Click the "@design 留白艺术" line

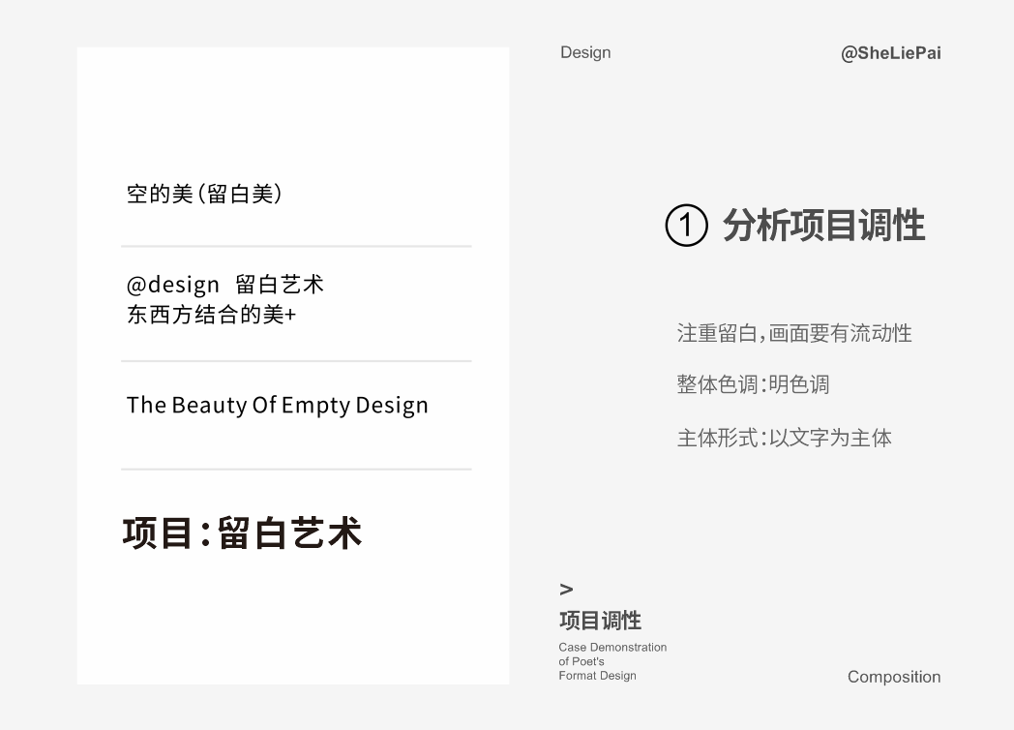tap(224, 285)
